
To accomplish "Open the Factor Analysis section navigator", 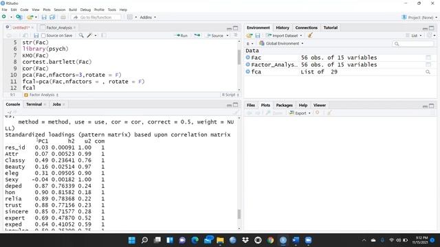I will (x=41, y=95).
